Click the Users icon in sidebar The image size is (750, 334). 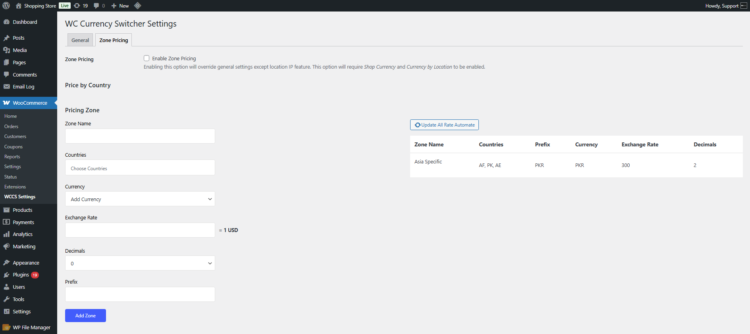click(x=6, y=287)
